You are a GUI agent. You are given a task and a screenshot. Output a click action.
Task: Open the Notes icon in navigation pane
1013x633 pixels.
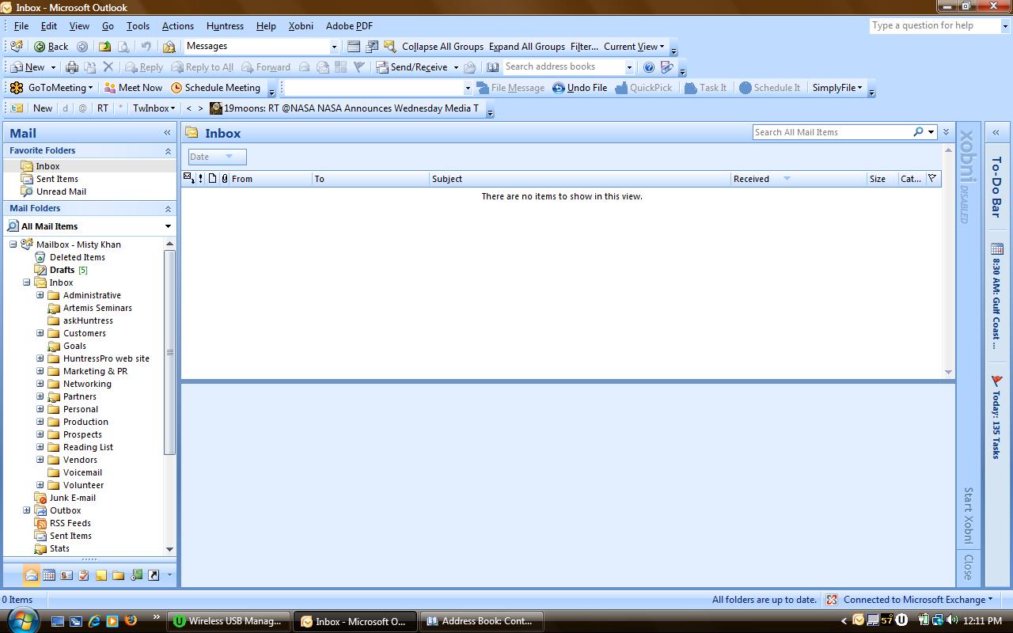click(x=101, y=575)
